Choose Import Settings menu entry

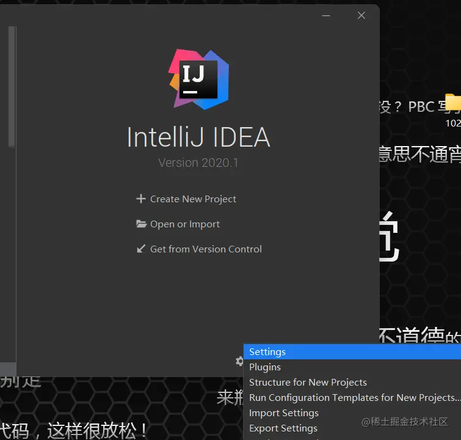352,413
